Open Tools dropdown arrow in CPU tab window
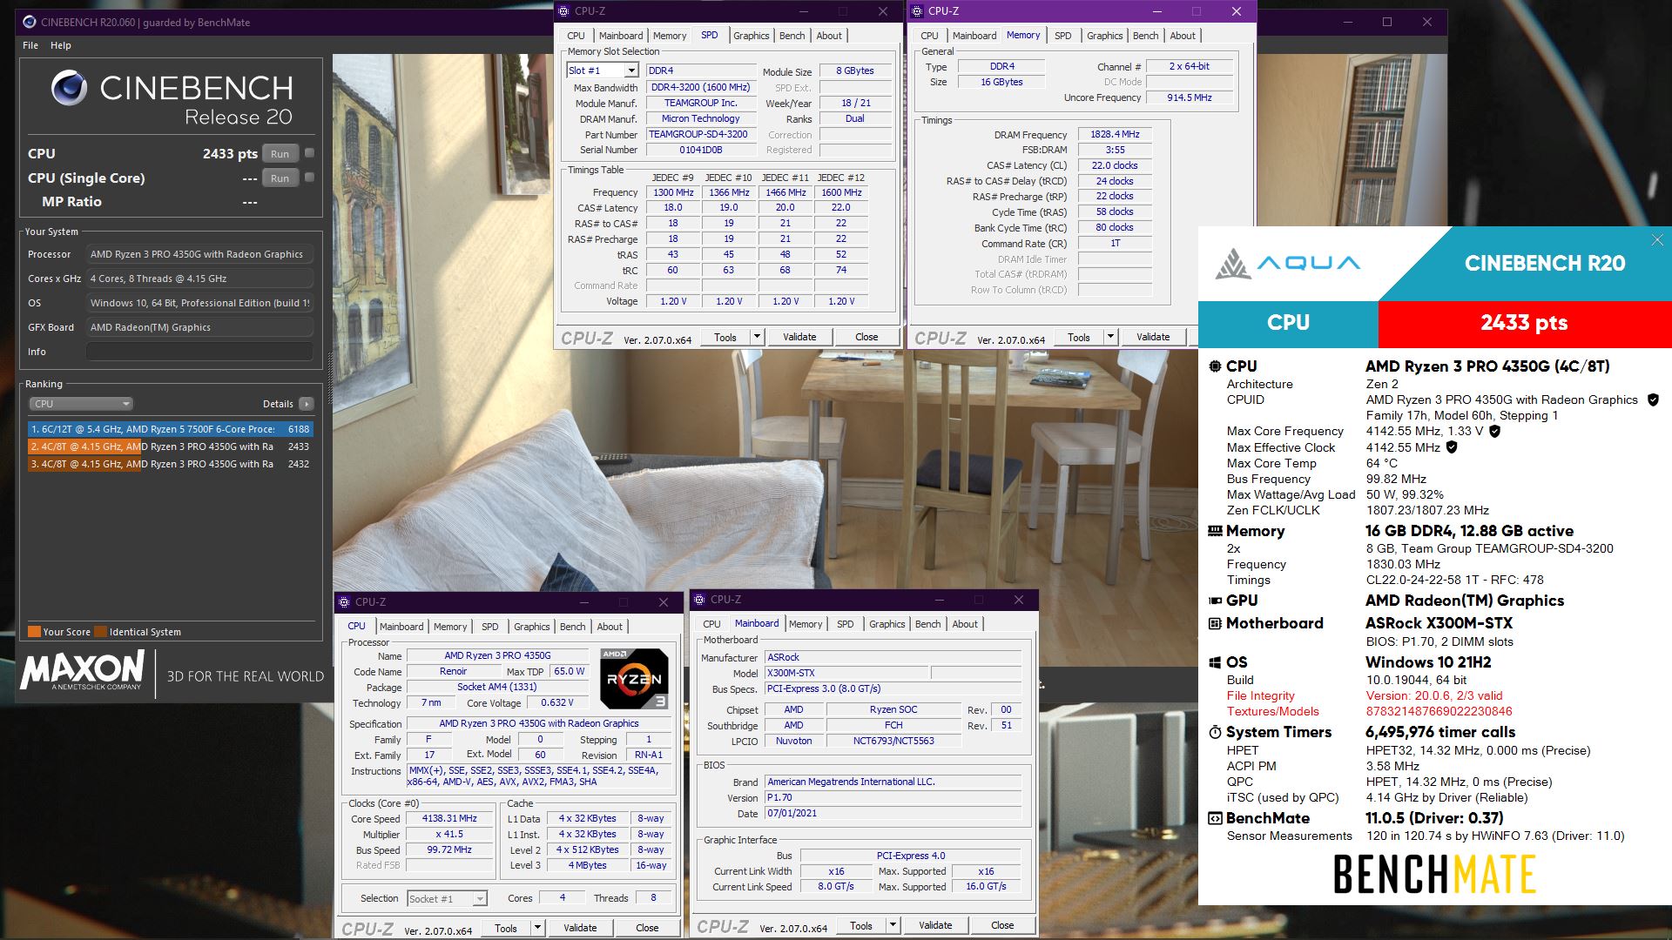The width and height of the screenshot is (1672, 940). [537, 928]
